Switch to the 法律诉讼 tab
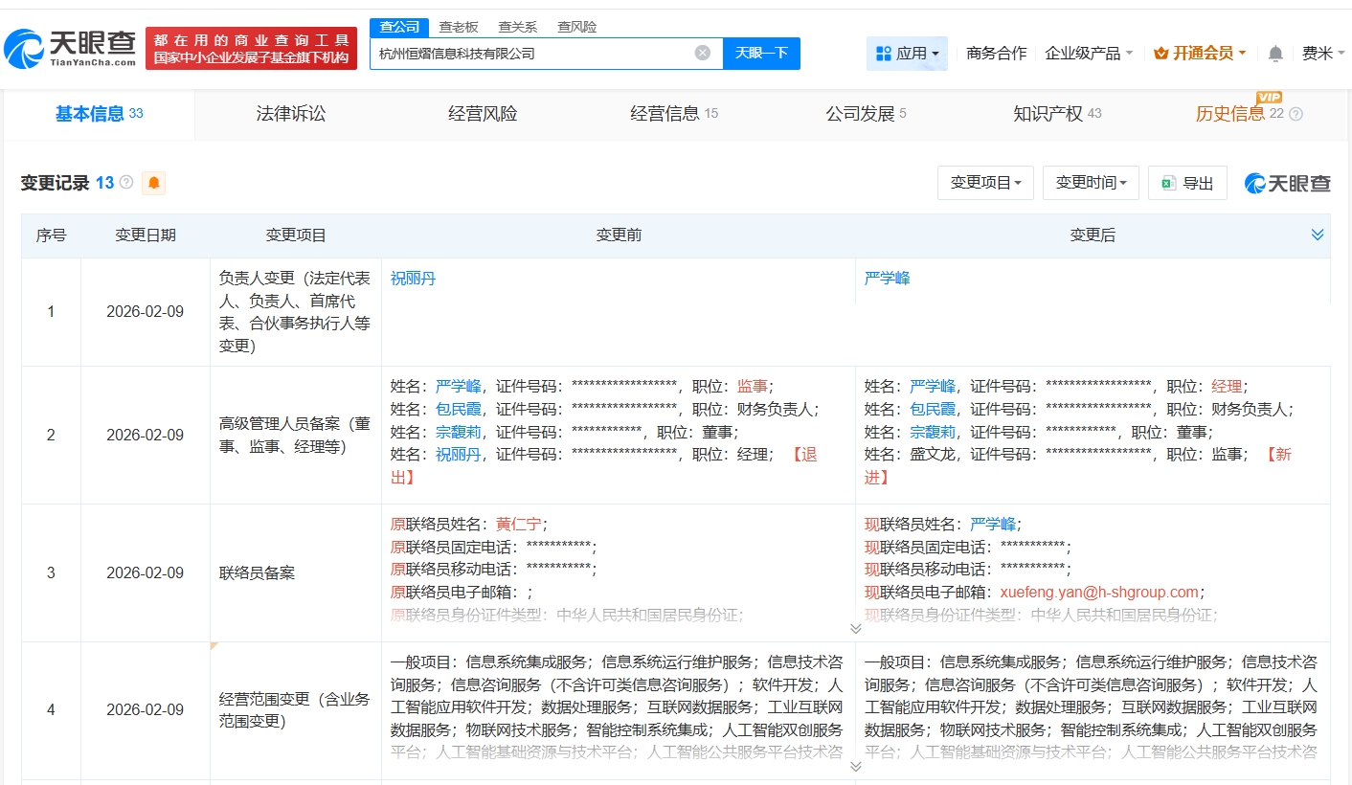 [291, 114]
